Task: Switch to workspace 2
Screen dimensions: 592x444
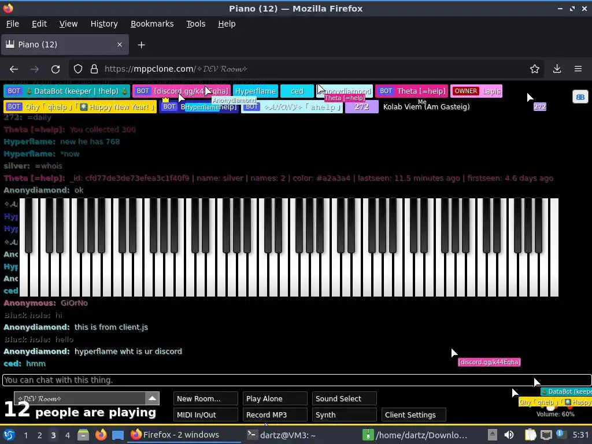Action: pyautogui.click(x=39, y=435)
